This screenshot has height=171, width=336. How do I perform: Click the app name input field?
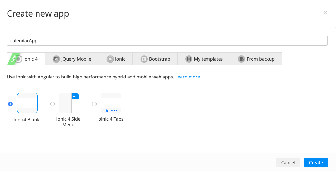pos(167,41)
